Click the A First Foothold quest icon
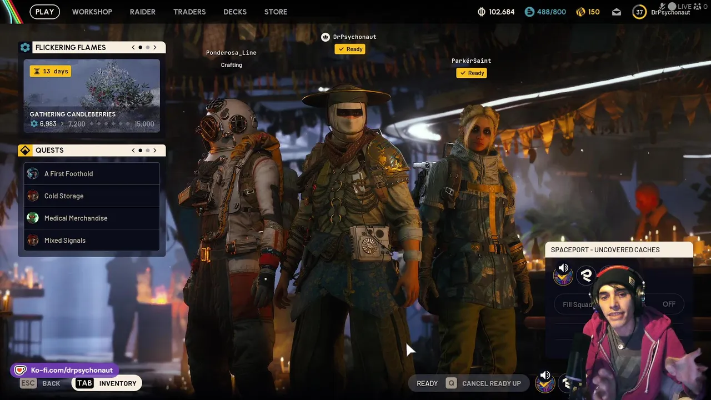Viewport: 711px width, 400px height. click(x=33, y=173)
